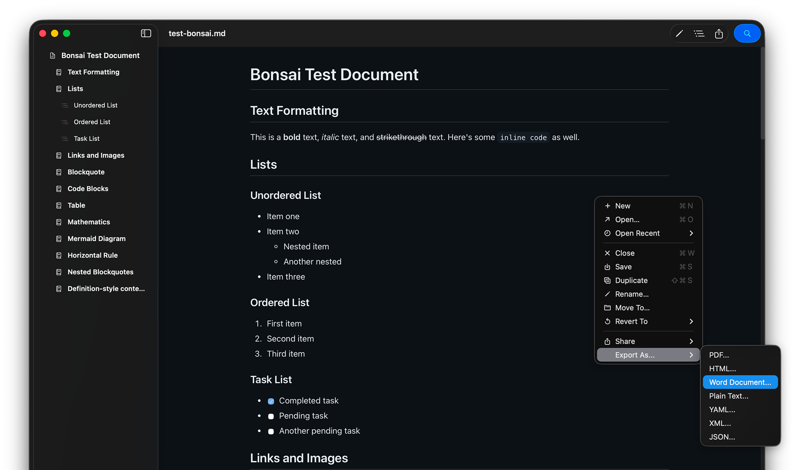
Task: Toggle the sidebar panel icon
Action: click(146, 33)
